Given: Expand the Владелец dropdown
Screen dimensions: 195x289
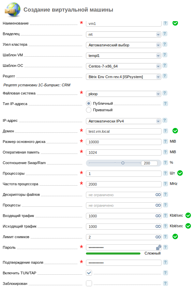Looking at the screenshot, I should [123, 34].
